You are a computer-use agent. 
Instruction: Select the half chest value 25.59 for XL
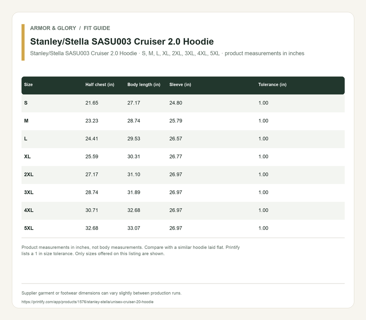tap(92, 157)
